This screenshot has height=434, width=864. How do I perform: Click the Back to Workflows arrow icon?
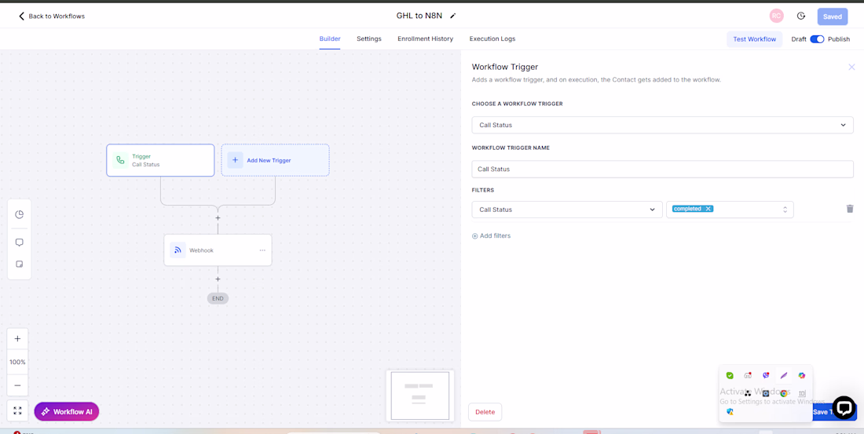(x=21, y=16)
